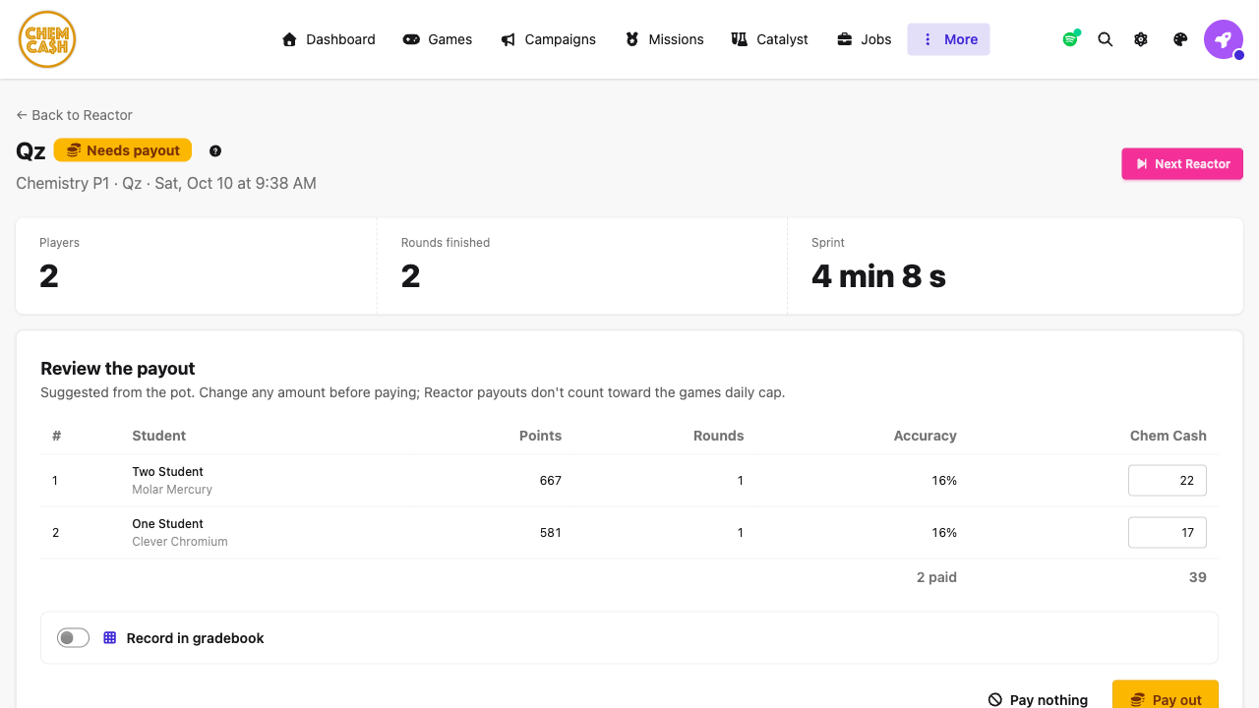The image size is (1259, 708).
Task: Navigate to Catalyst
Action: (x=769, y=39)
